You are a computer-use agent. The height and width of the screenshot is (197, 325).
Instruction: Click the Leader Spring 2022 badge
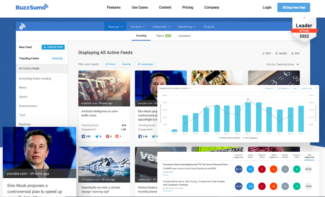tap(304, 30)
